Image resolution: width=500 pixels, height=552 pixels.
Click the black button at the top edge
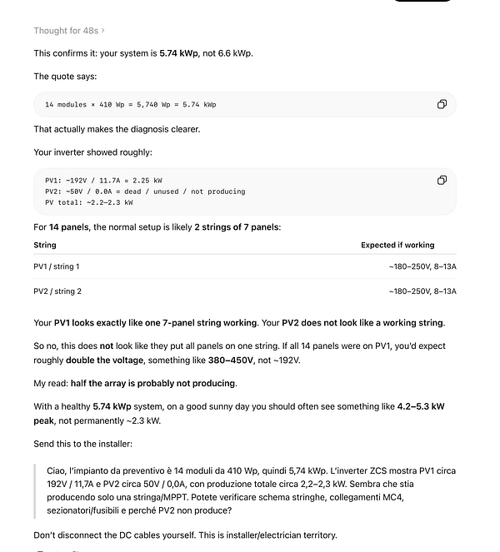coord(422,1)
